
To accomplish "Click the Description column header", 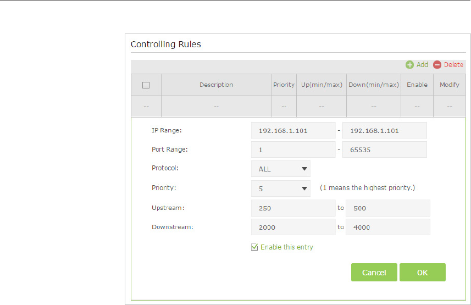I will (216, 85).
